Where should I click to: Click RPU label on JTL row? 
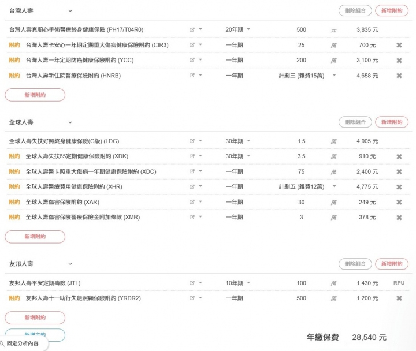[x=399, y=283]
